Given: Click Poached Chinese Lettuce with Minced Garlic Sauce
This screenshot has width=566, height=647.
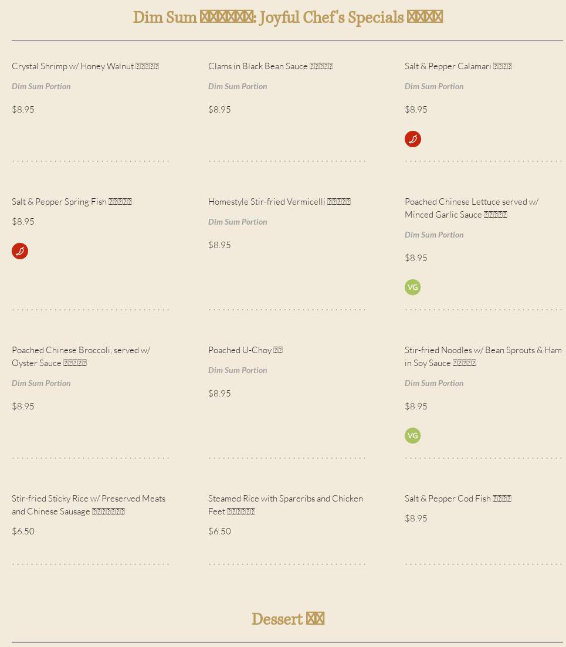Looking at the screenshot, I should pos(471,208).
